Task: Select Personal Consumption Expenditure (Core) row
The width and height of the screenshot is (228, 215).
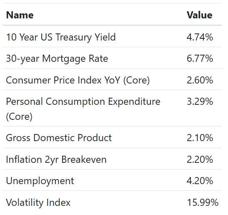Action: click(112, 108)
